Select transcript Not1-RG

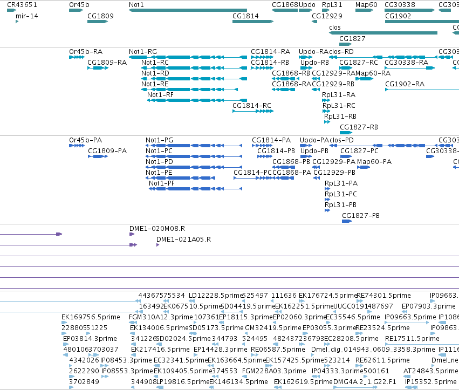188,57
